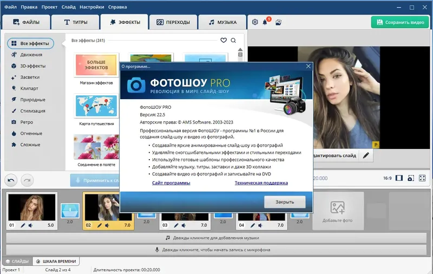Screen dimensions: 433x274
Task: Click pencil icon next to edit slide
Action: click(366, 155)
